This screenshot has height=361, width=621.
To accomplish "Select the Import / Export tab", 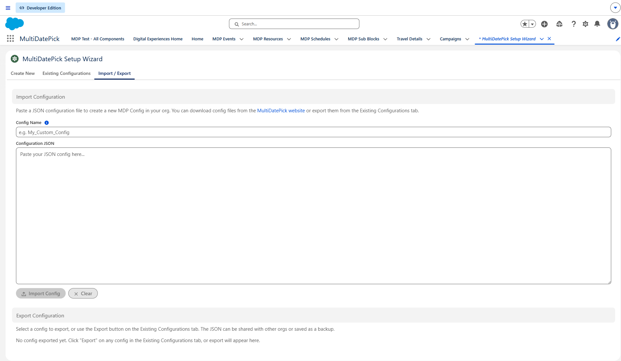I will coord(114,73).
